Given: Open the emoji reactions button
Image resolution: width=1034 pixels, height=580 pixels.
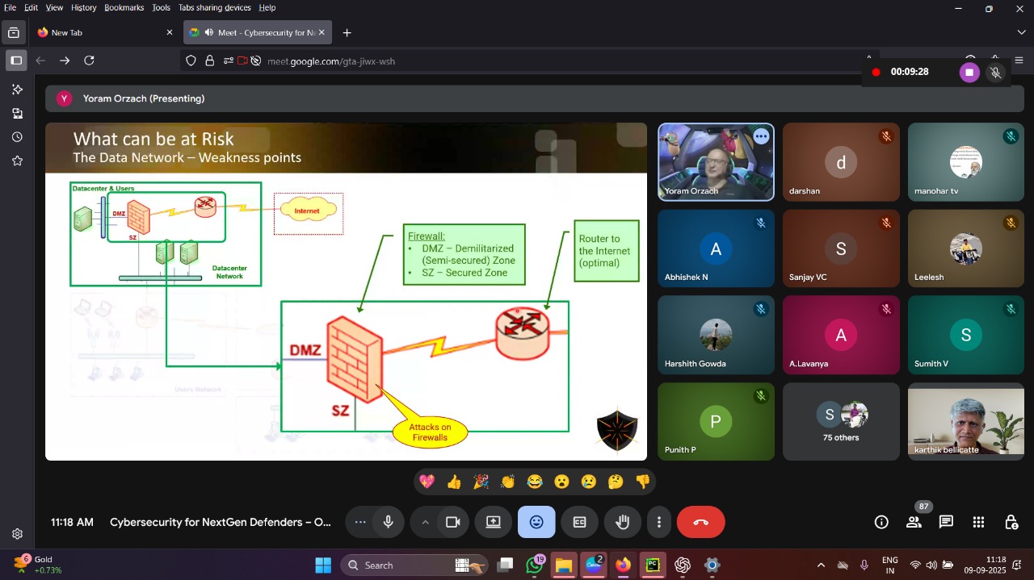Looking at the screenshot, I should tap(536, 522).
